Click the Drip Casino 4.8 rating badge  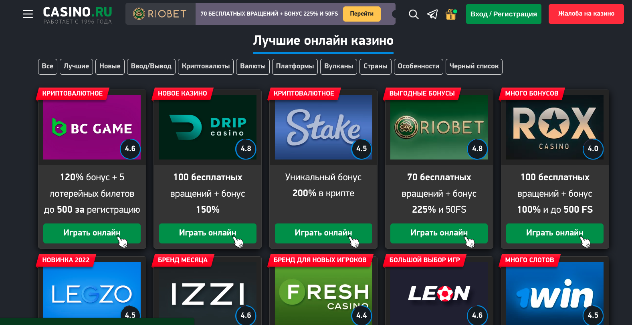click(x=246, y=149)
